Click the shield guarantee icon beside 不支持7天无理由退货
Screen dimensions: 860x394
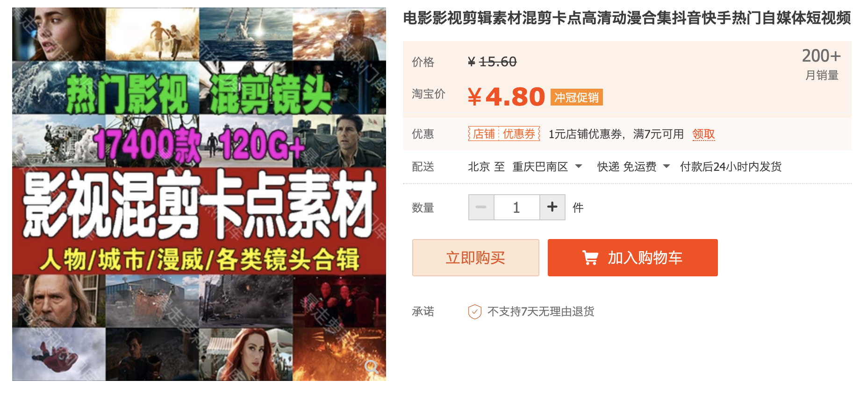[x=475, y=311]
